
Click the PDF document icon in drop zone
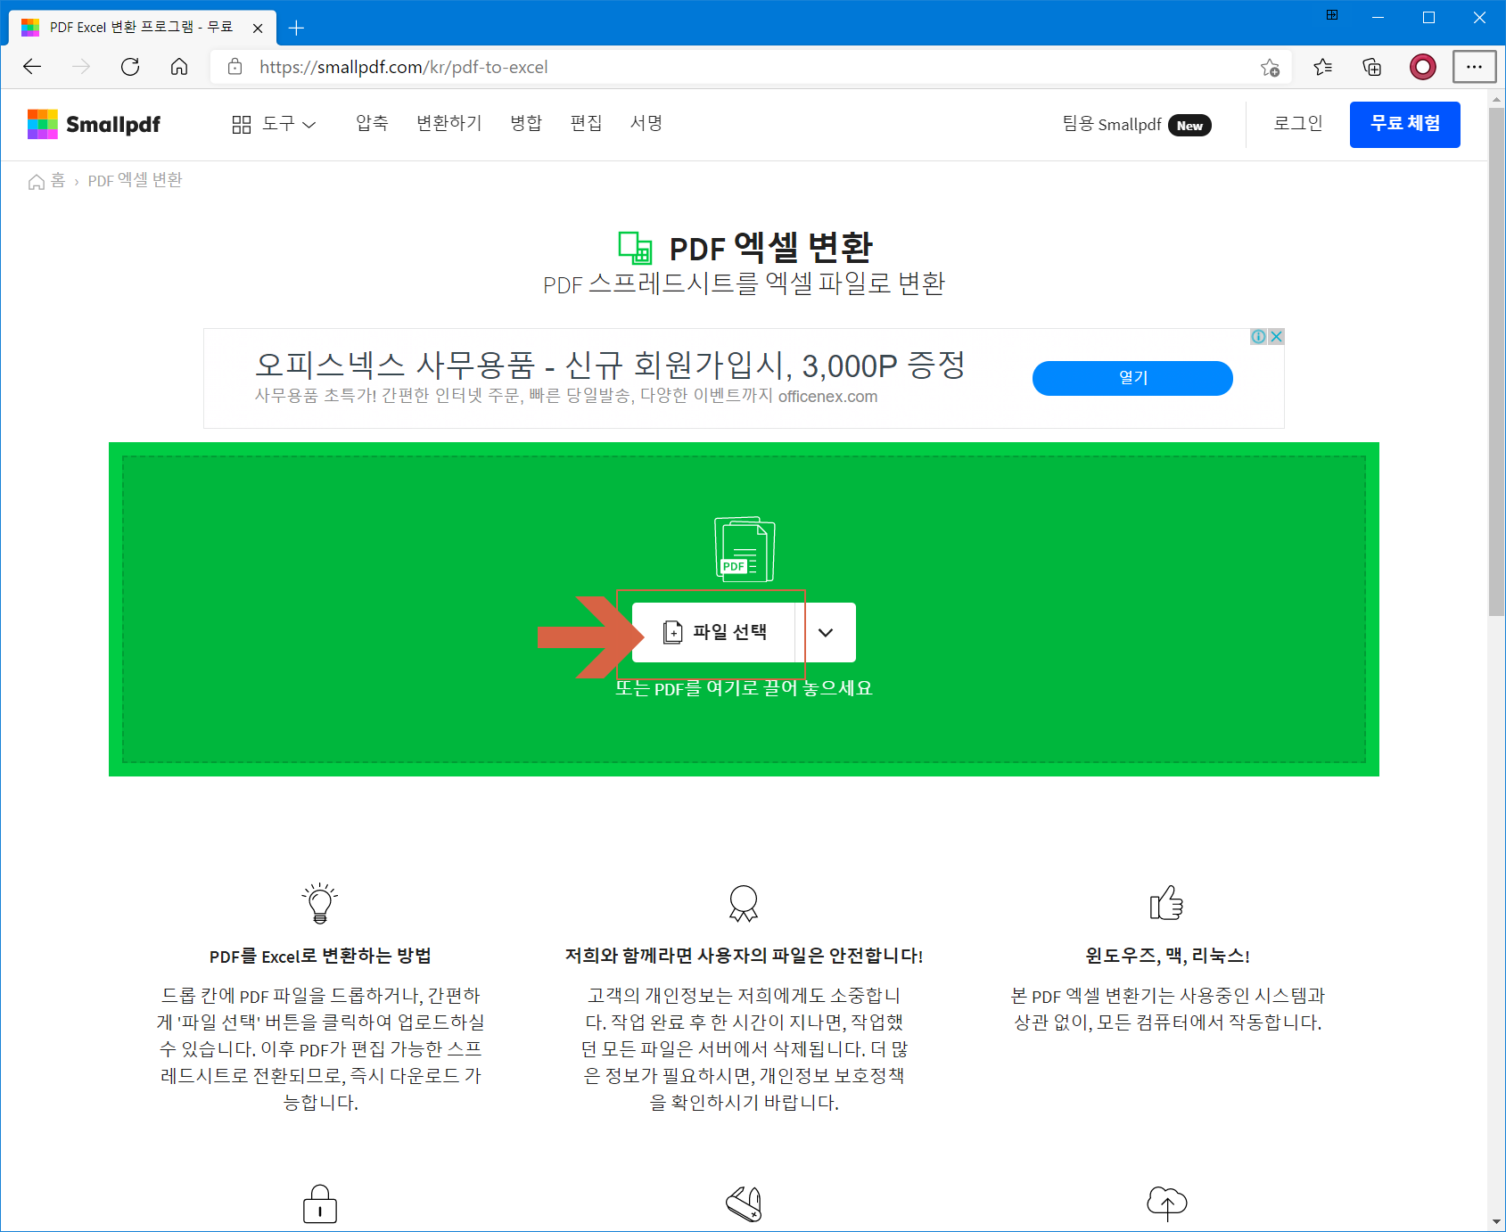pos(745,549)
